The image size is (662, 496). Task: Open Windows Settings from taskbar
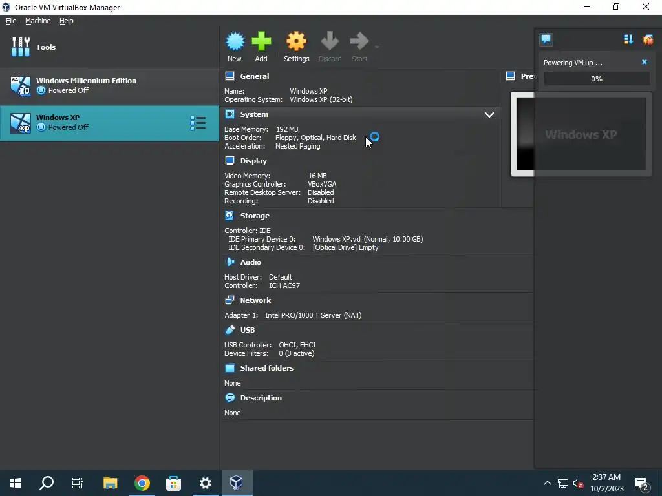pyautogui.click(x=205, y=483)
